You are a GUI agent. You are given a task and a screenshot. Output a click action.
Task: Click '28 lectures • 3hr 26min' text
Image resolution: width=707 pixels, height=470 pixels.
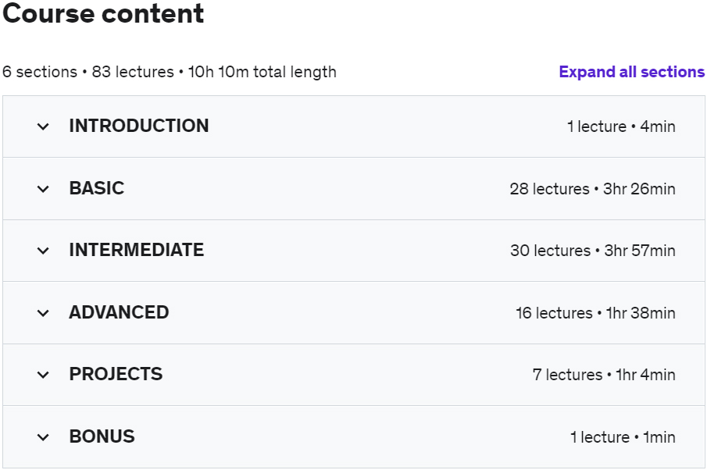click(592, 189)
